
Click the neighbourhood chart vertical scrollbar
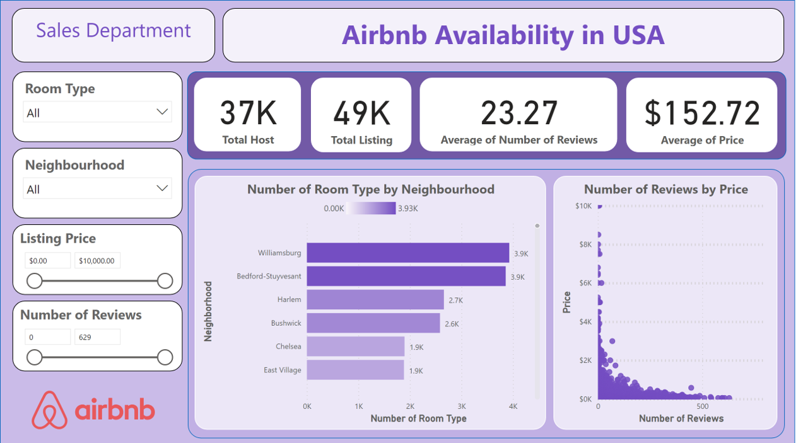[537, 312]
